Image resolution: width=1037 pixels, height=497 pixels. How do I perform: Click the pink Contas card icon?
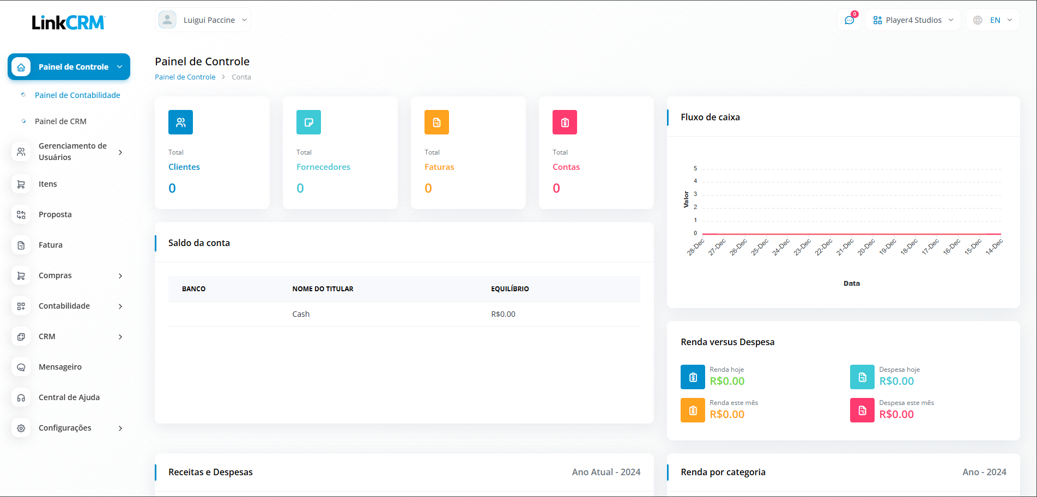point(565,122)
